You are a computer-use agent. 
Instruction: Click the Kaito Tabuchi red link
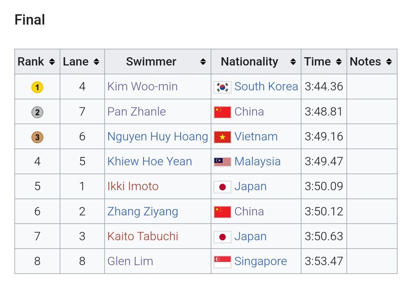pyautogui.click(x=143, y=236)
